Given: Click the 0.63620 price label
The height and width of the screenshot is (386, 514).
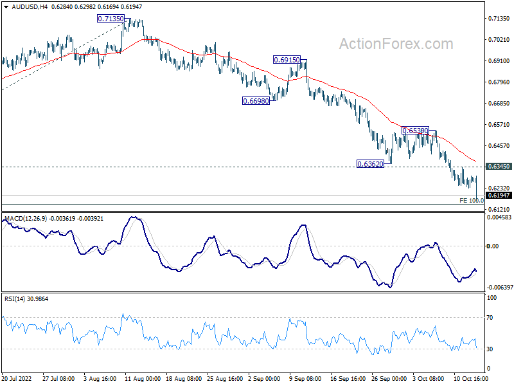Looking at the screenshot, I should tap(370, 164).
